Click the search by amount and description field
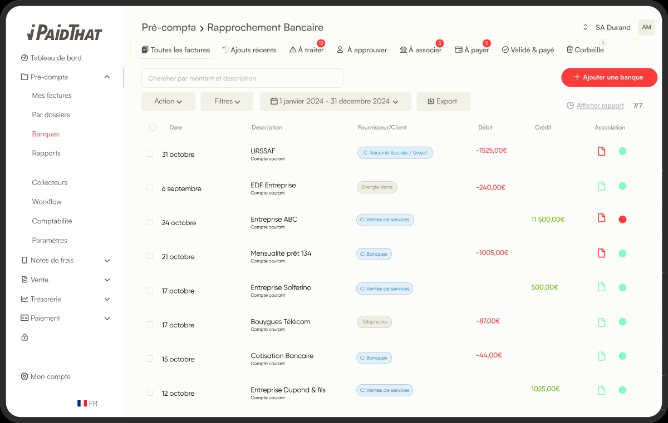The width and height of the screenshot is (668, 423). click(x=242, y=78)
